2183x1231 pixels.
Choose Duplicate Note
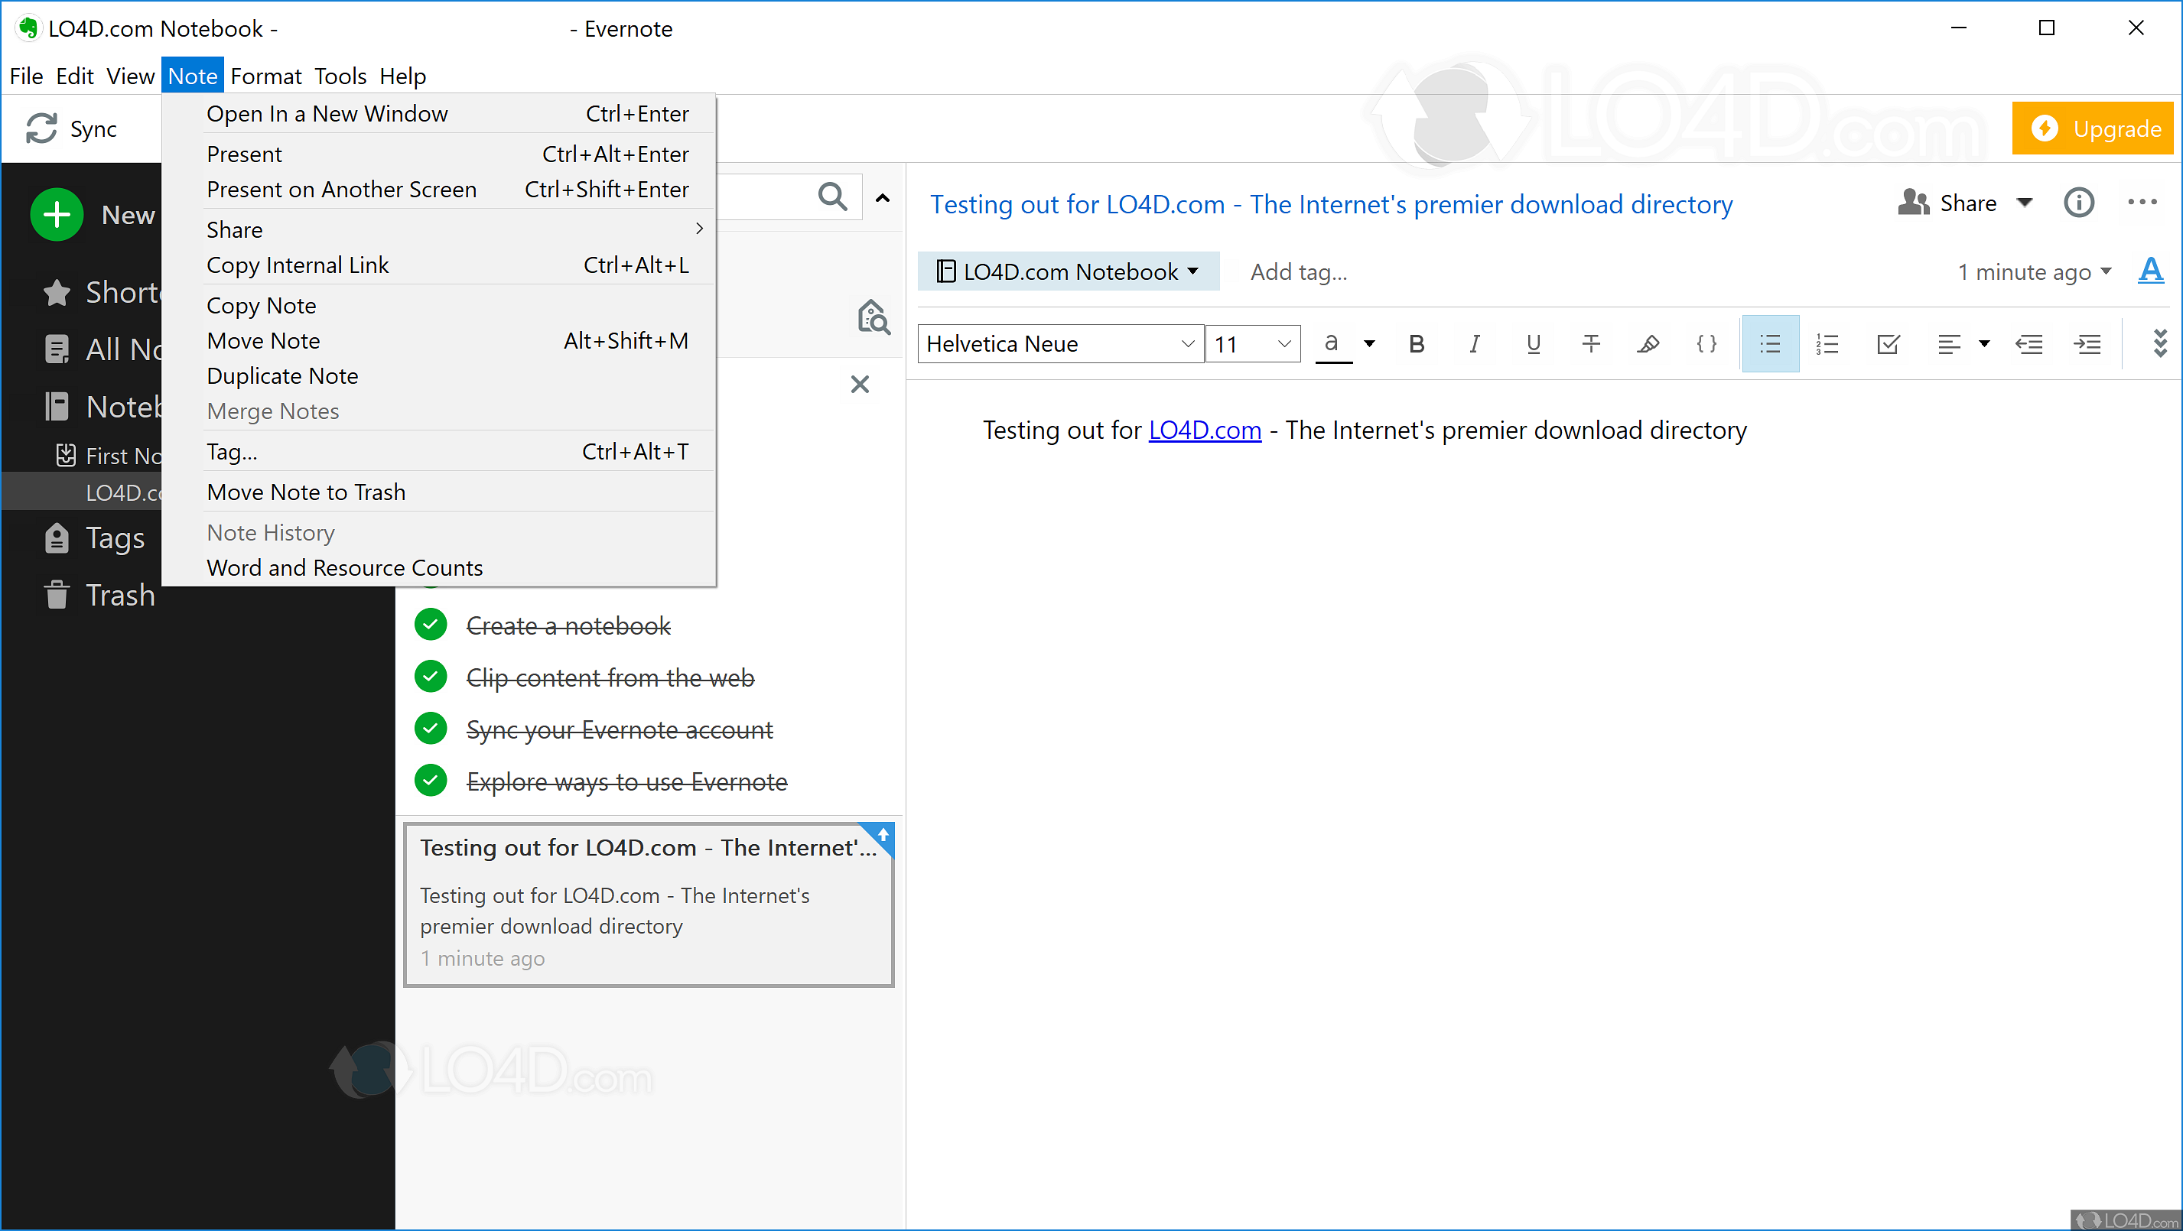[438, 376]
